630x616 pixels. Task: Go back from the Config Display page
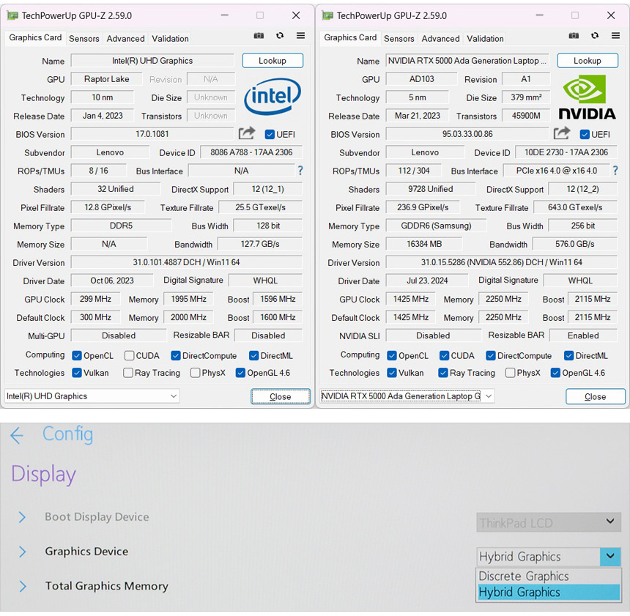(17, 435)
